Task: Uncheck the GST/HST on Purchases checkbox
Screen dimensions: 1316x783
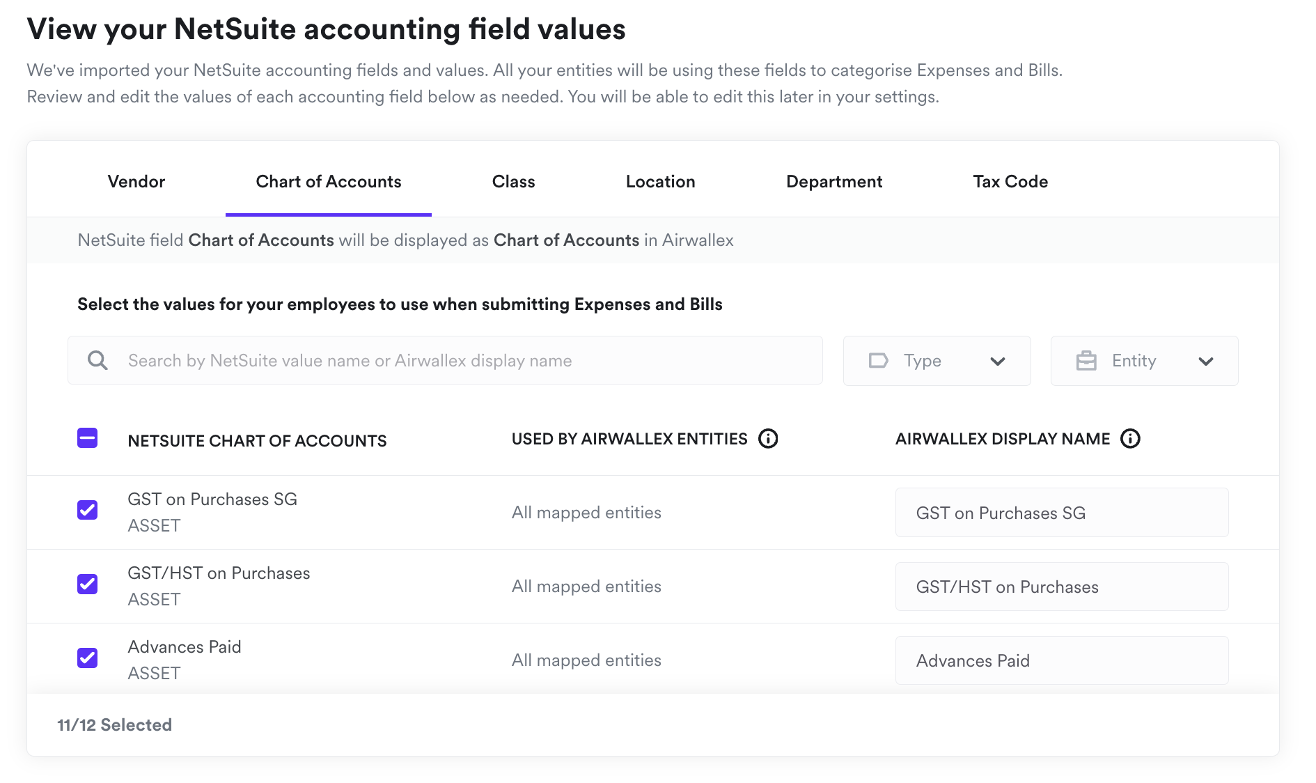Action: 88,584
